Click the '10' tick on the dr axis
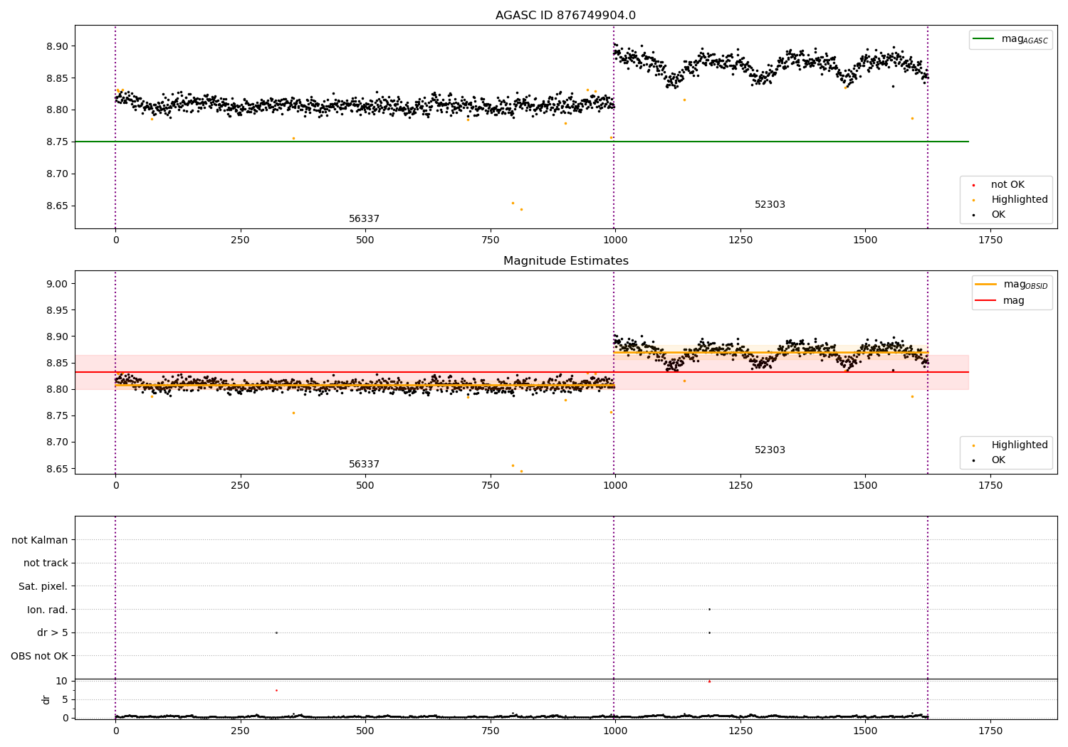The height and width of the screenshot is (747, 1068). pyautogui.click(x=62, y=681)
